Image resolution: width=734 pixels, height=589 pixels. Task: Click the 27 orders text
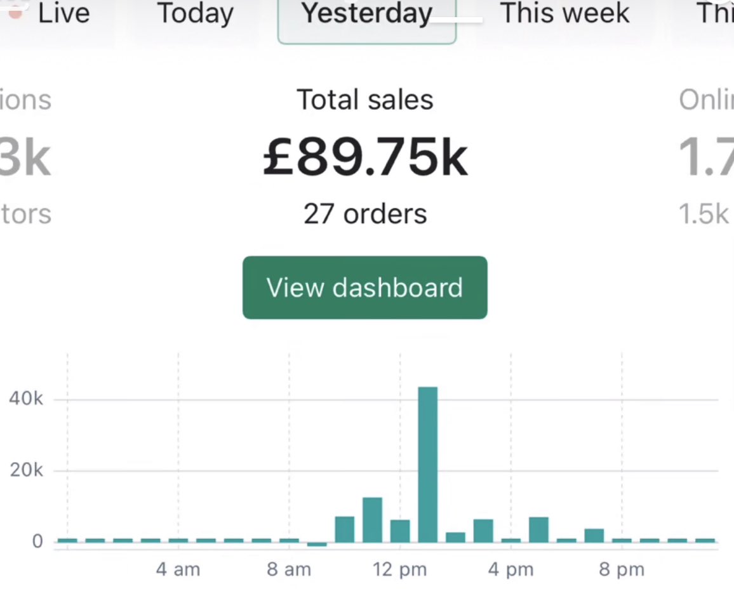pos(365,214)
